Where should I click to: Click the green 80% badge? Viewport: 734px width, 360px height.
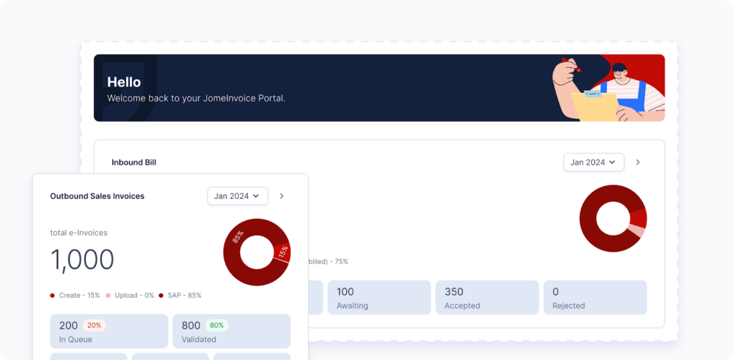tap(217, 325)
